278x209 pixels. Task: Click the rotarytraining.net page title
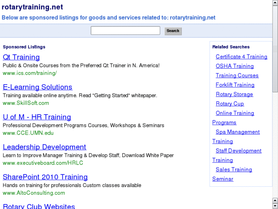(x=32, y=7)
